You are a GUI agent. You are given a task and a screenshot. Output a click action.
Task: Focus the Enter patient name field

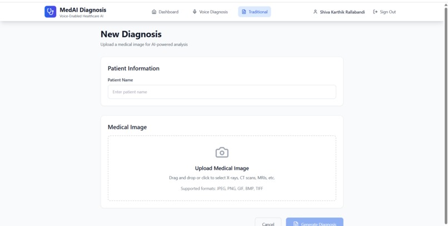[222, 92]
